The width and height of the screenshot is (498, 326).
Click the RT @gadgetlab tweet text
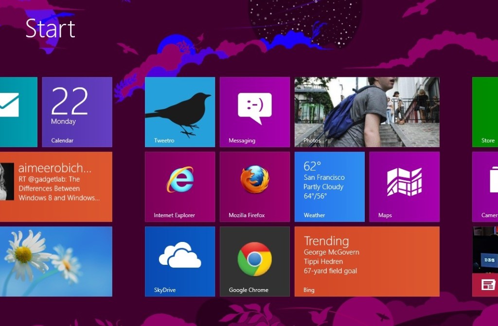59,189
